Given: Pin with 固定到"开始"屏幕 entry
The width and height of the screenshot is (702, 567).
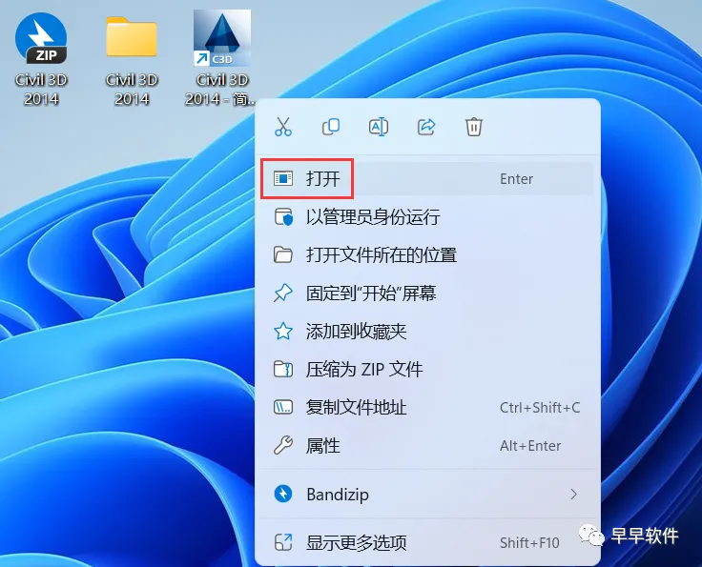Looking at the screenshot, I should pyautogui.click(x=426, y=294).
